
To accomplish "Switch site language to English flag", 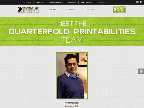I will click(x=137, y=2).
